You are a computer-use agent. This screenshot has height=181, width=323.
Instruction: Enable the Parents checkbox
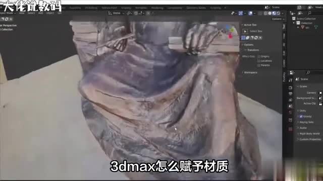click(x=259, y=65)
